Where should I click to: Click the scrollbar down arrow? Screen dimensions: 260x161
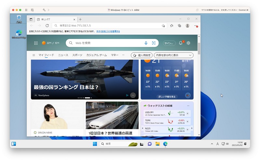click(x=199, y=135)
